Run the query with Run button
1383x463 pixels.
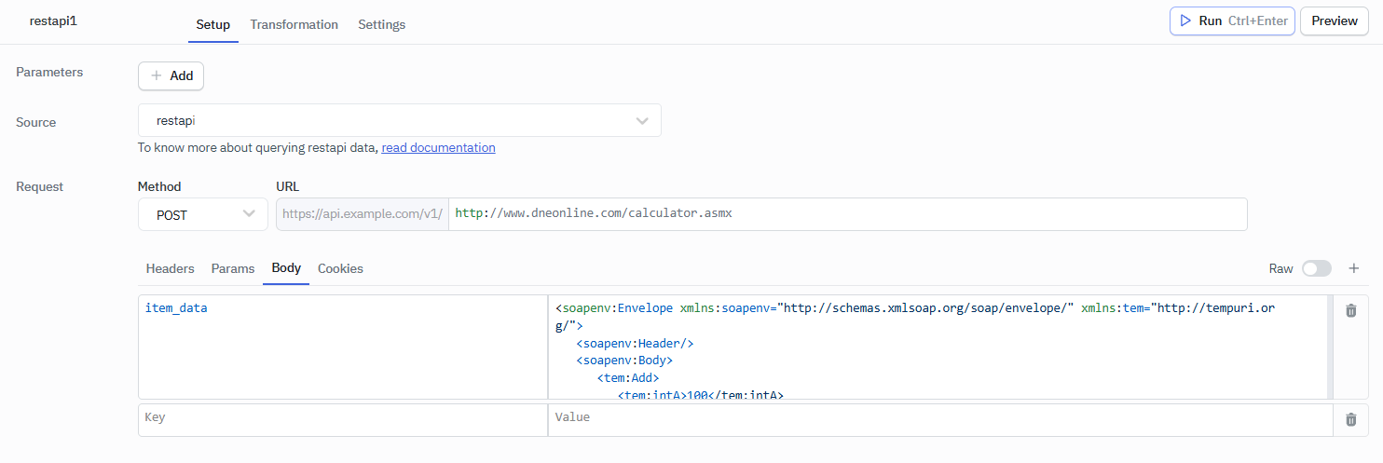tap(1231, 20)
